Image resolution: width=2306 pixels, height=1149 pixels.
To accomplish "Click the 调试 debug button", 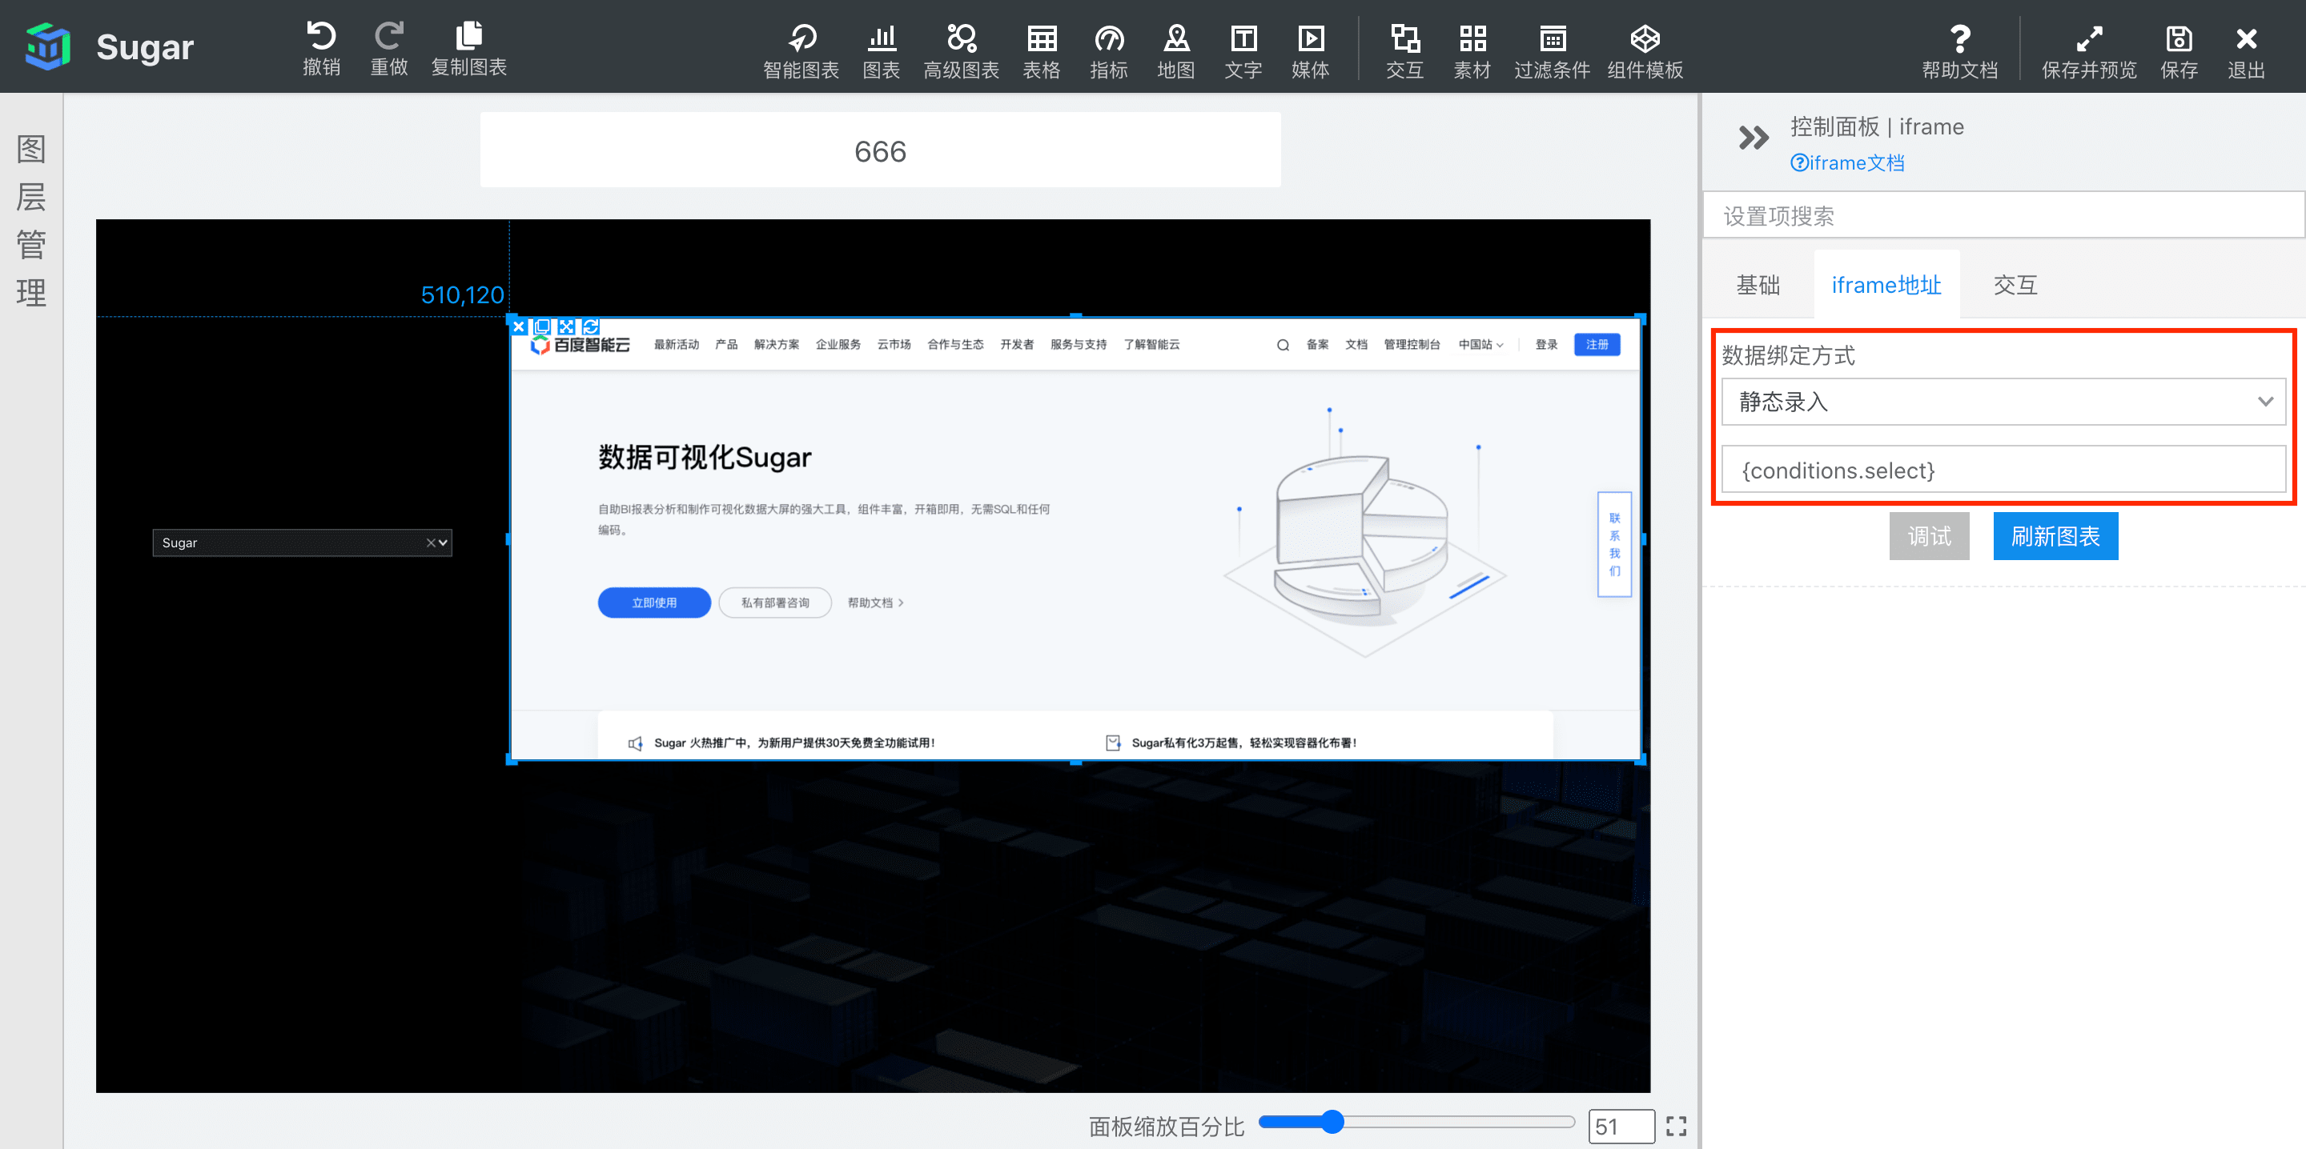I will coord(1928,536).
